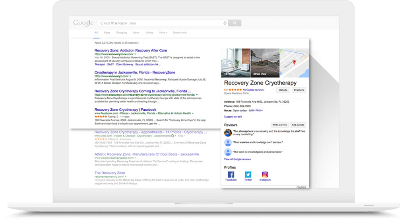Open the Twitter profile icon
The height and width of the screenshot is (219, 407).
248,175
